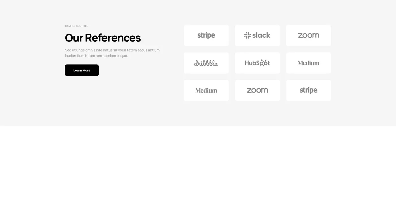Click the word "References" in the heading

click(113, 38)
